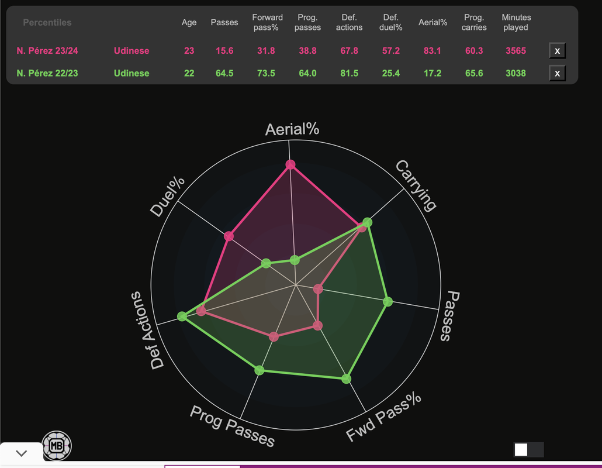Viewport: 602px width, 468px height.
Task: Click the green Fwd Pass% data point
Action: click(347, 379)
